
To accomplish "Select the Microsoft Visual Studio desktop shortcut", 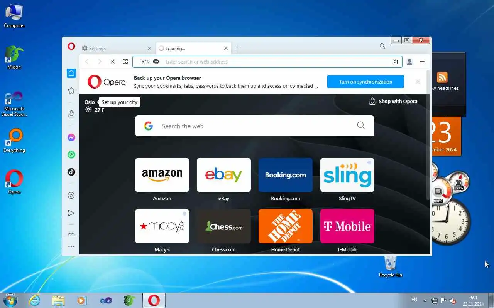I will (14, 104).
